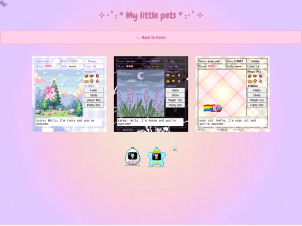Click the "My little pets" page title
The height and width of the screenshot is (226, 302).
tap(151, 16)
